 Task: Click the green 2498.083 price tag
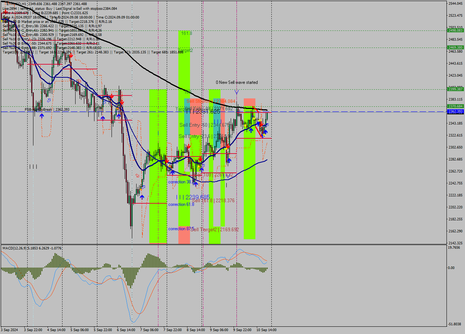click(455, 30)
